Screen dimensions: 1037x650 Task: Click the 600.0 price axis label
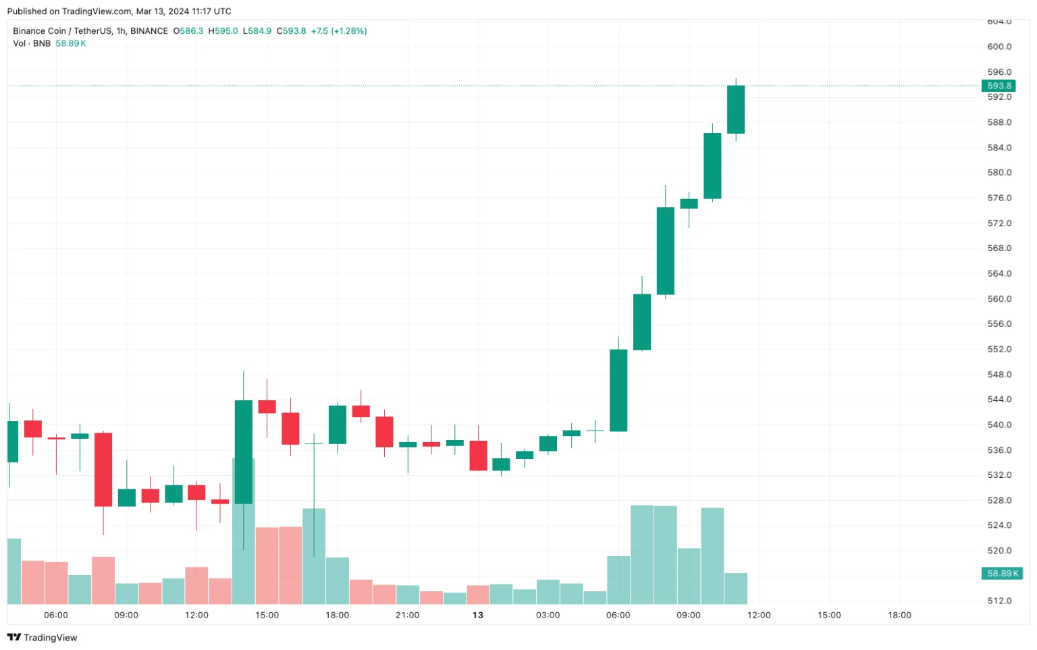click(x=999, y=47)
